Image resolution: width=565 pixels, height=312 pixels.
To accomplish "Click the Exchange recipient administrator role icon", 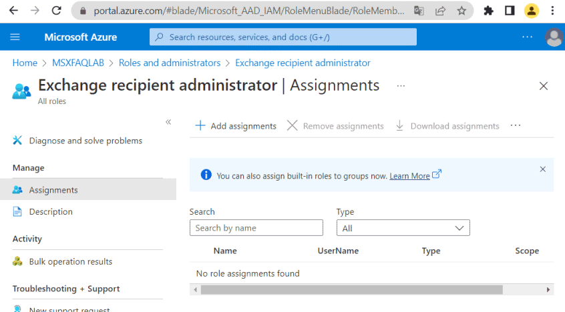I will click(21, 91).
